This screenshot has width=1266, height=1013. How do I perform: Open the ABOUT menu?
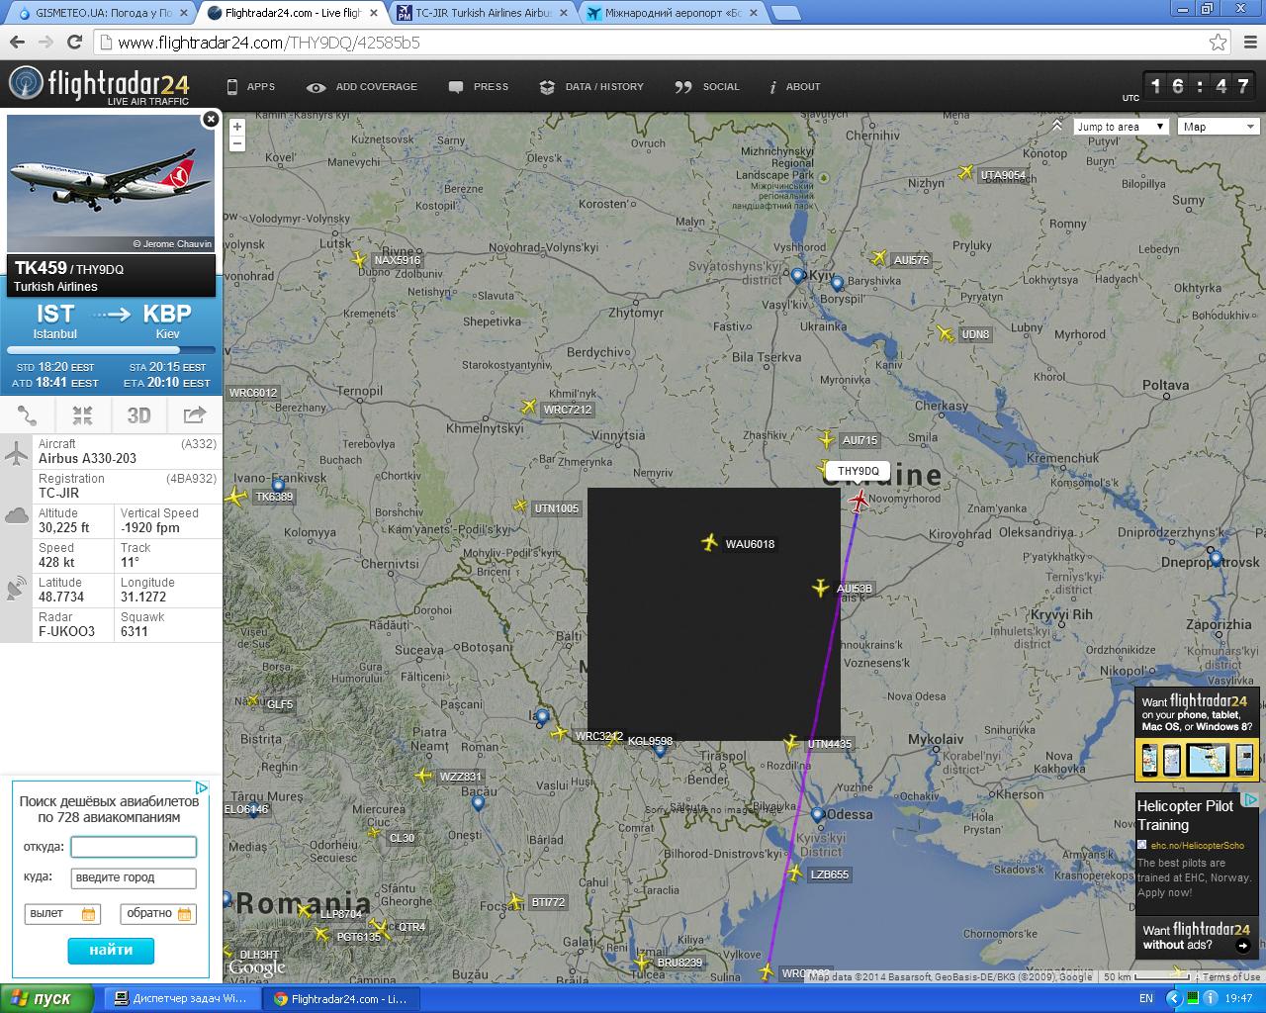(795, 87)
